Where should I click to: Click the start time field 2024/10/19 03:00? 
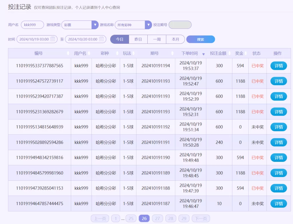click(37, 39)
